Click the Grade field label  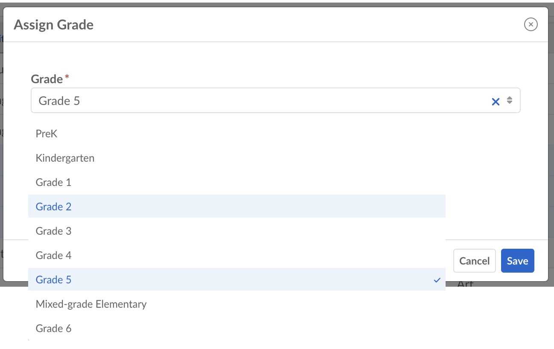[x=47, y=79]
